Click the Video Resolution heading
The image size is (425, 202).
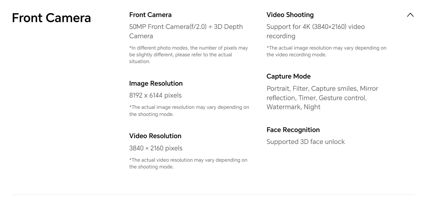pyautogui.click(x=155, y=136)
